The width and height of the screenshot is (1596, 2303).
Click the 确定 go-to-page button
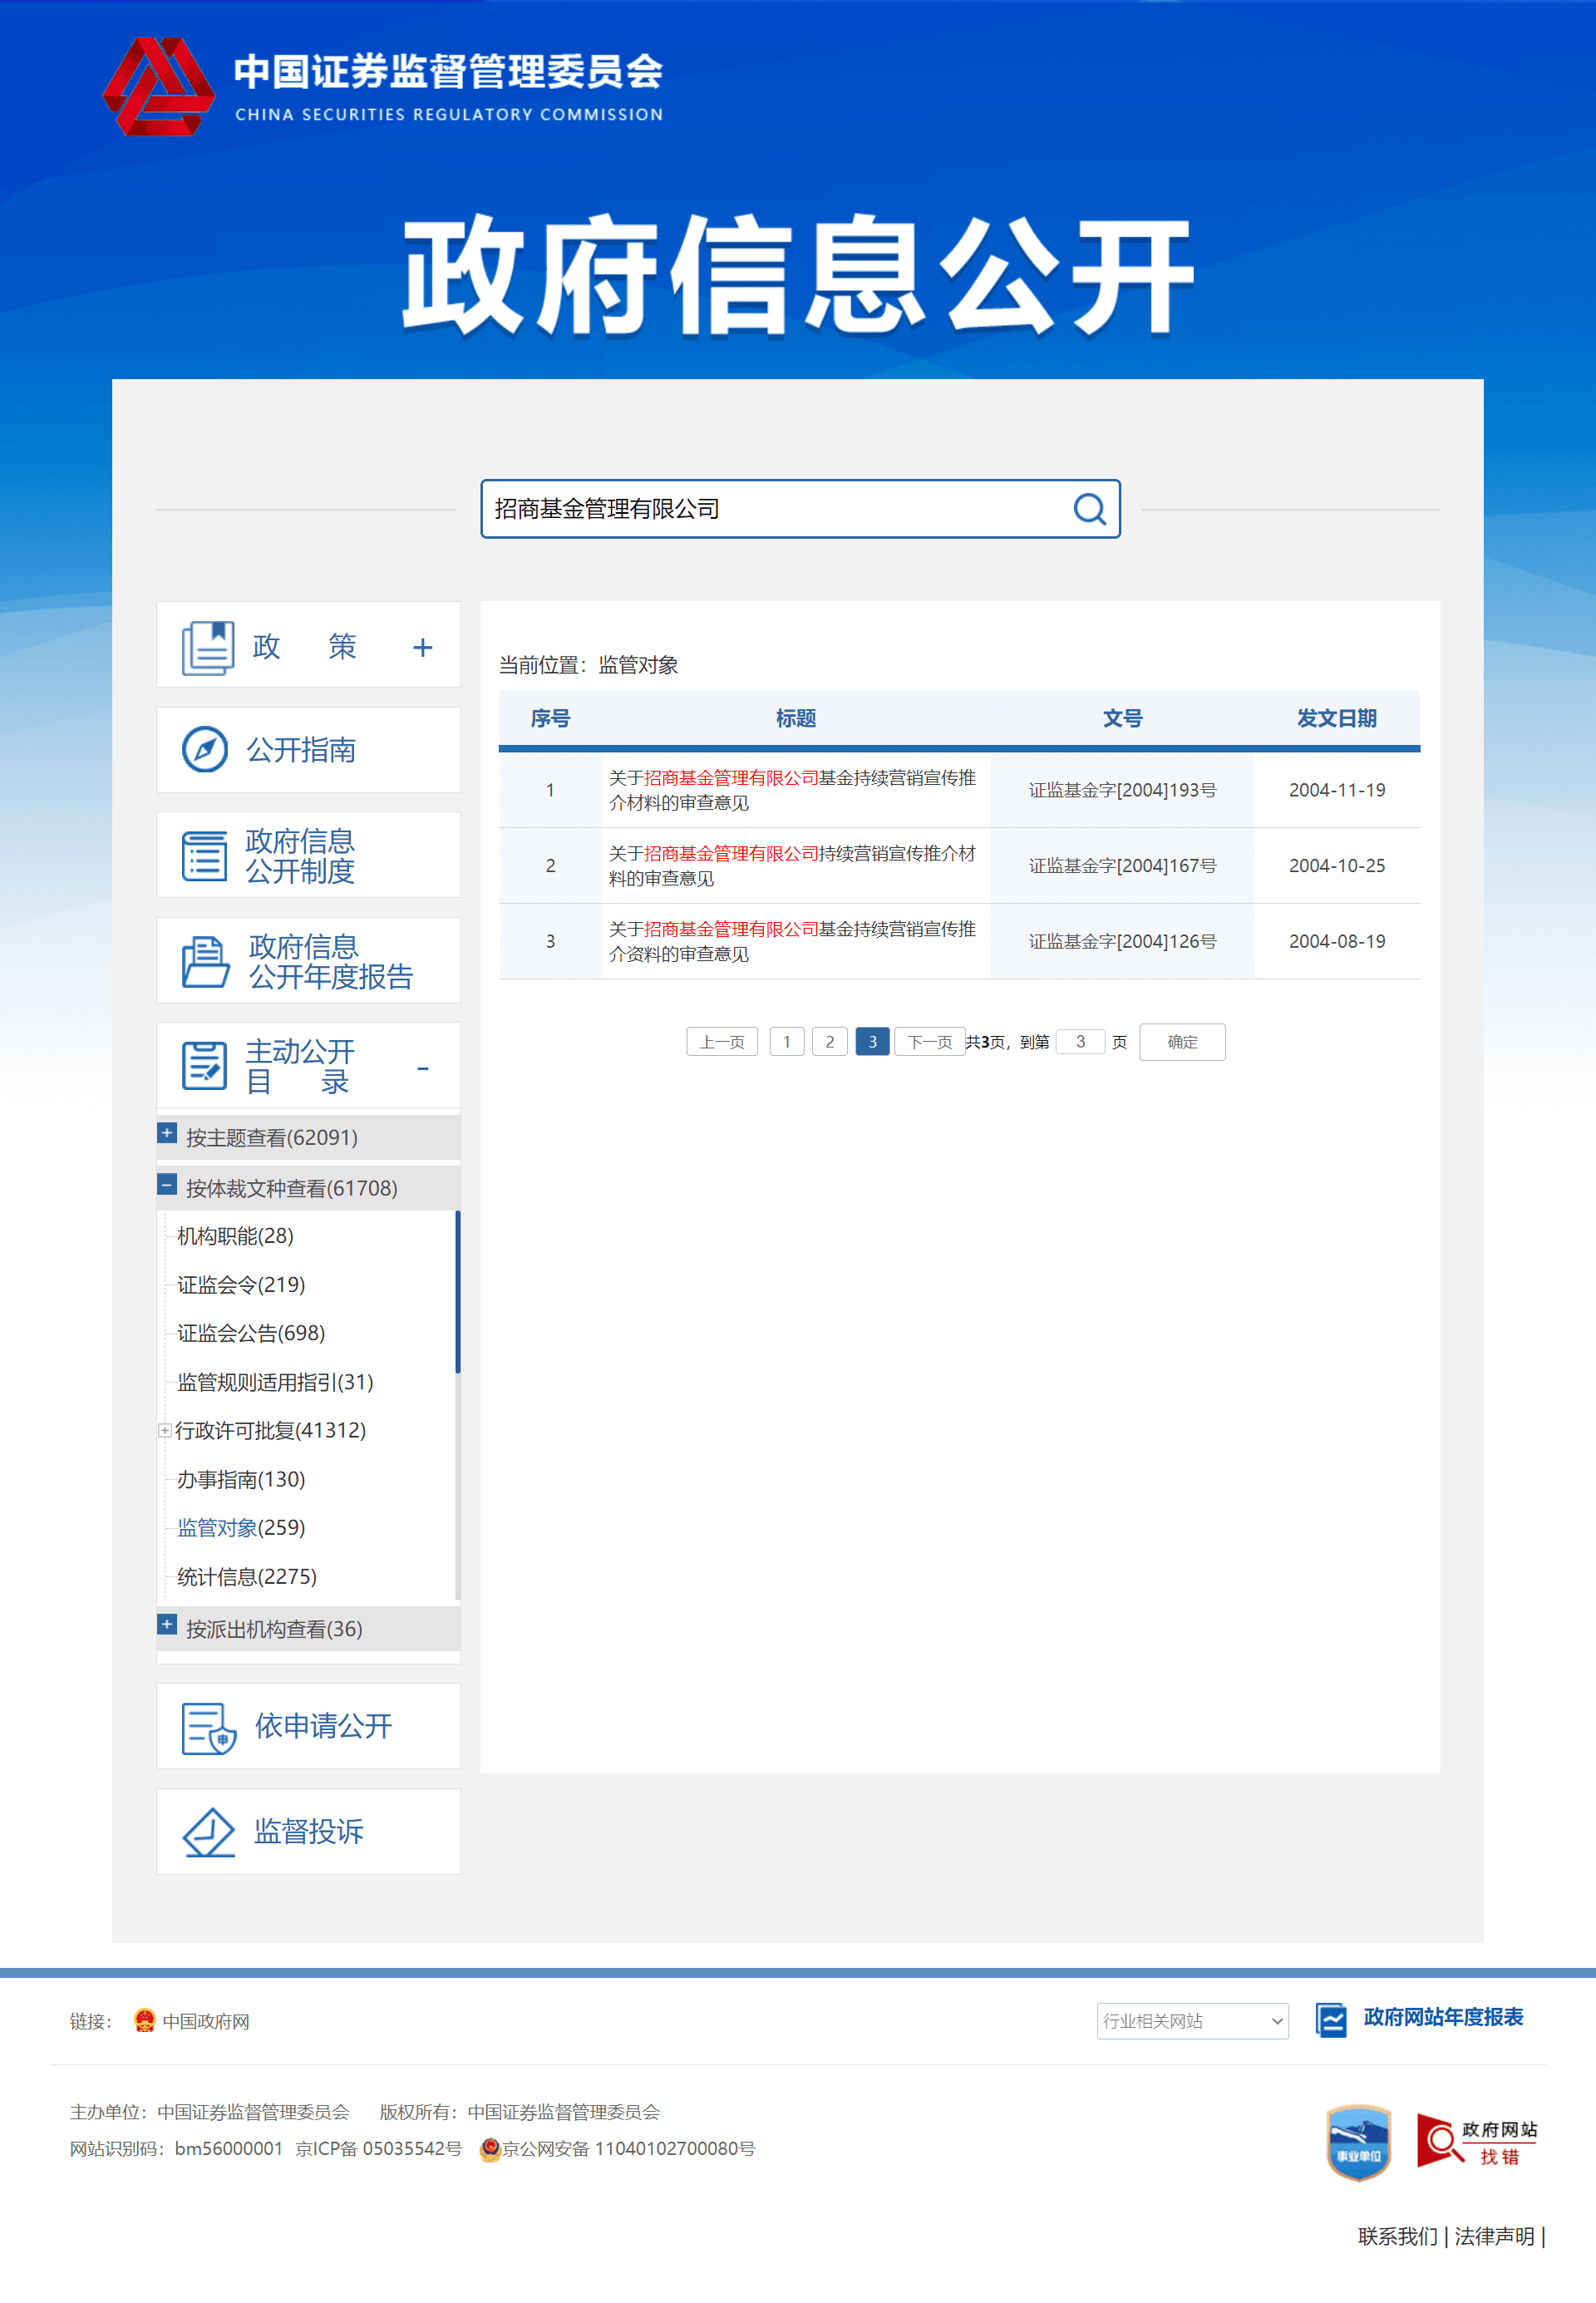(1182, 1041)
